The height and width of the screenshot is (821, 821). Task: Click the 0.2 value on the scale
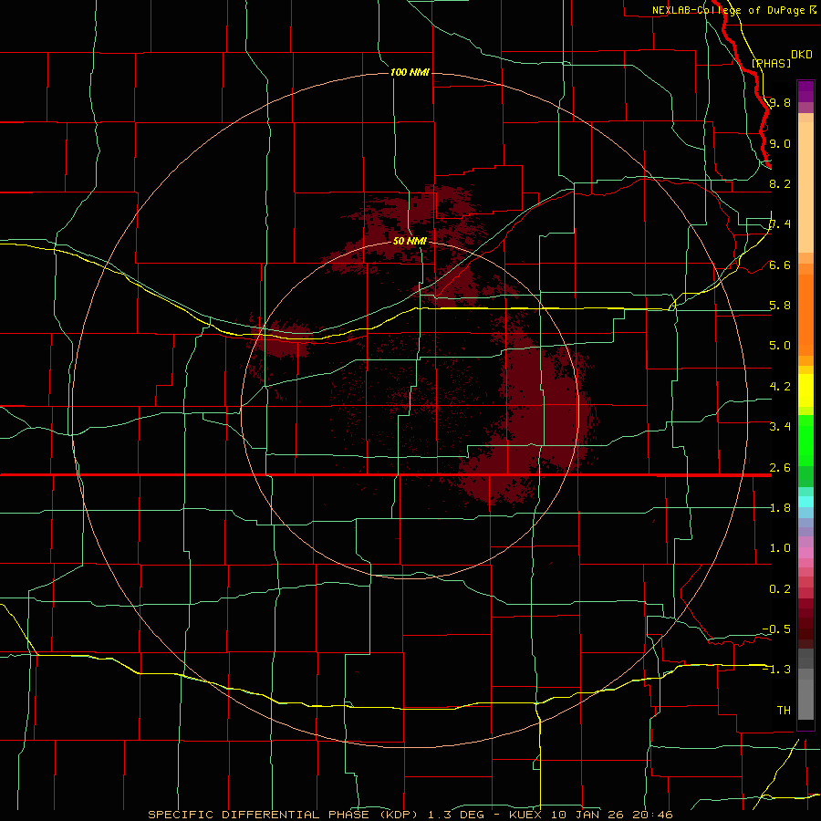pyautogui.click(x=780, y=589)
